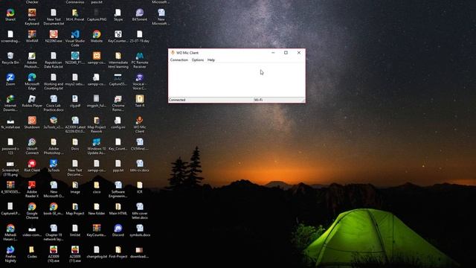The height and width of the screenshot is (268, 476).
Task: Select the N22060.exe desktop icon
Action: click(x=54, y=36)
